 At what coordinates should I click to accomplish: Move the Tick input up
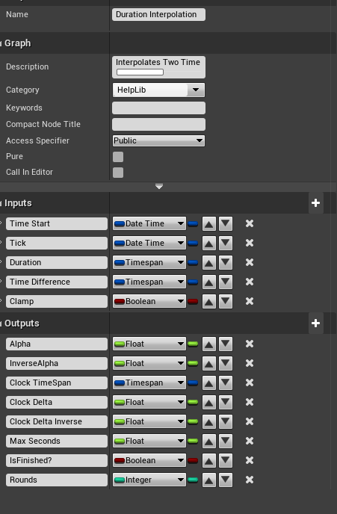(208, 244)
